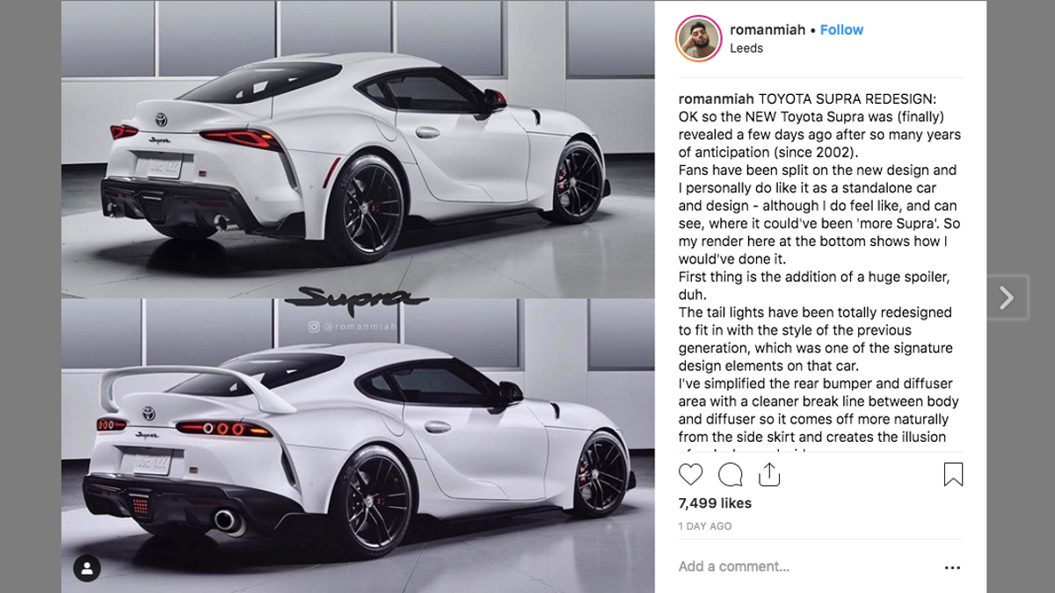Open romanmiah username link in the header
The height and width of the screenshot is (593, 1055).
(x=768, y=29)
